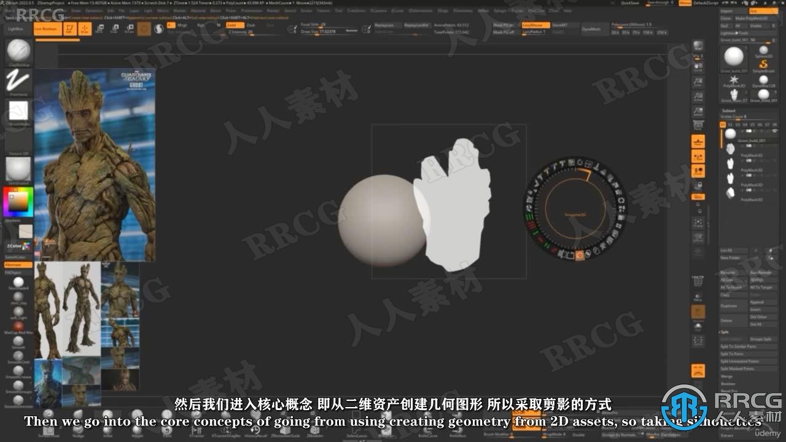Screen dimensions: 786x442
Task: Open the LightBox browser
Action: pos(15,29)
